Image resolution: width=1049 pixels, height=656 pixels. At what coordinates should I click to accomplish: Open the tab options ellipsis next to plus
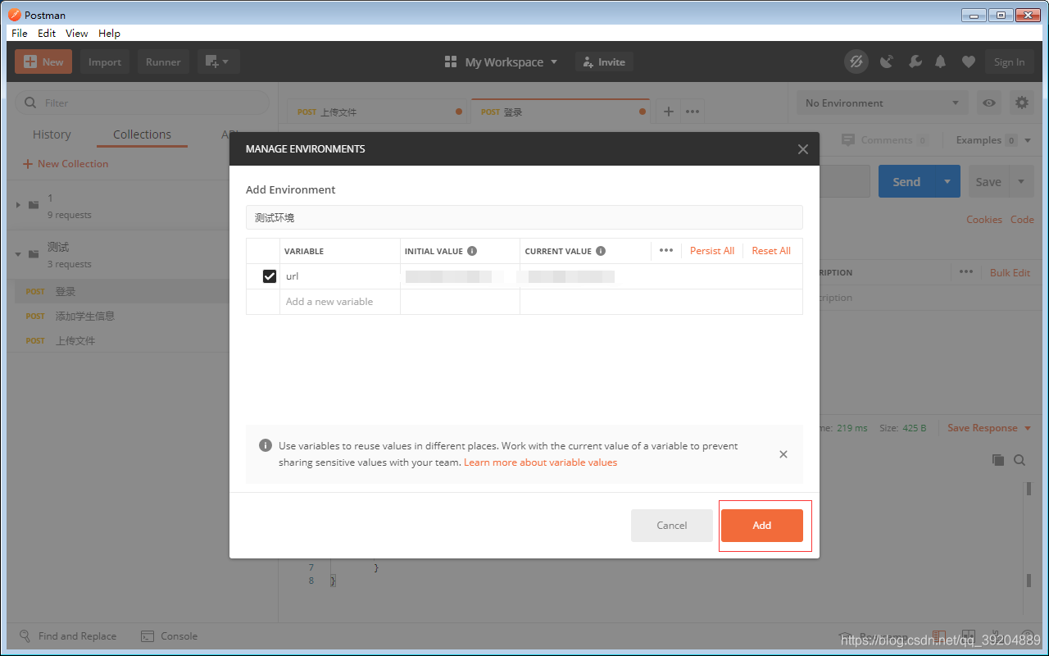[693, 112]
